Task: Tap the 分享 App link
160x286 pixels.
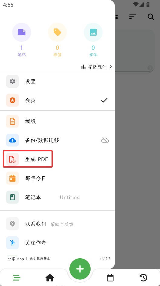Action: pyautogui.click(x=16, y=259)
